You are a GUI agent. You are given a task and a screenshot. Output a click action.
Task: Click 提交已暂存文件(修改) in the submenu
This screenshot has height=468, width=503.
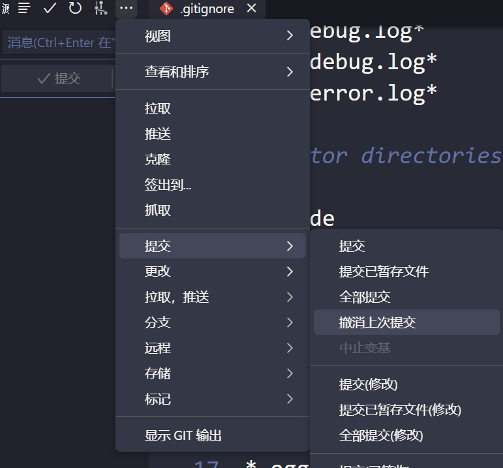pos(406,409)
